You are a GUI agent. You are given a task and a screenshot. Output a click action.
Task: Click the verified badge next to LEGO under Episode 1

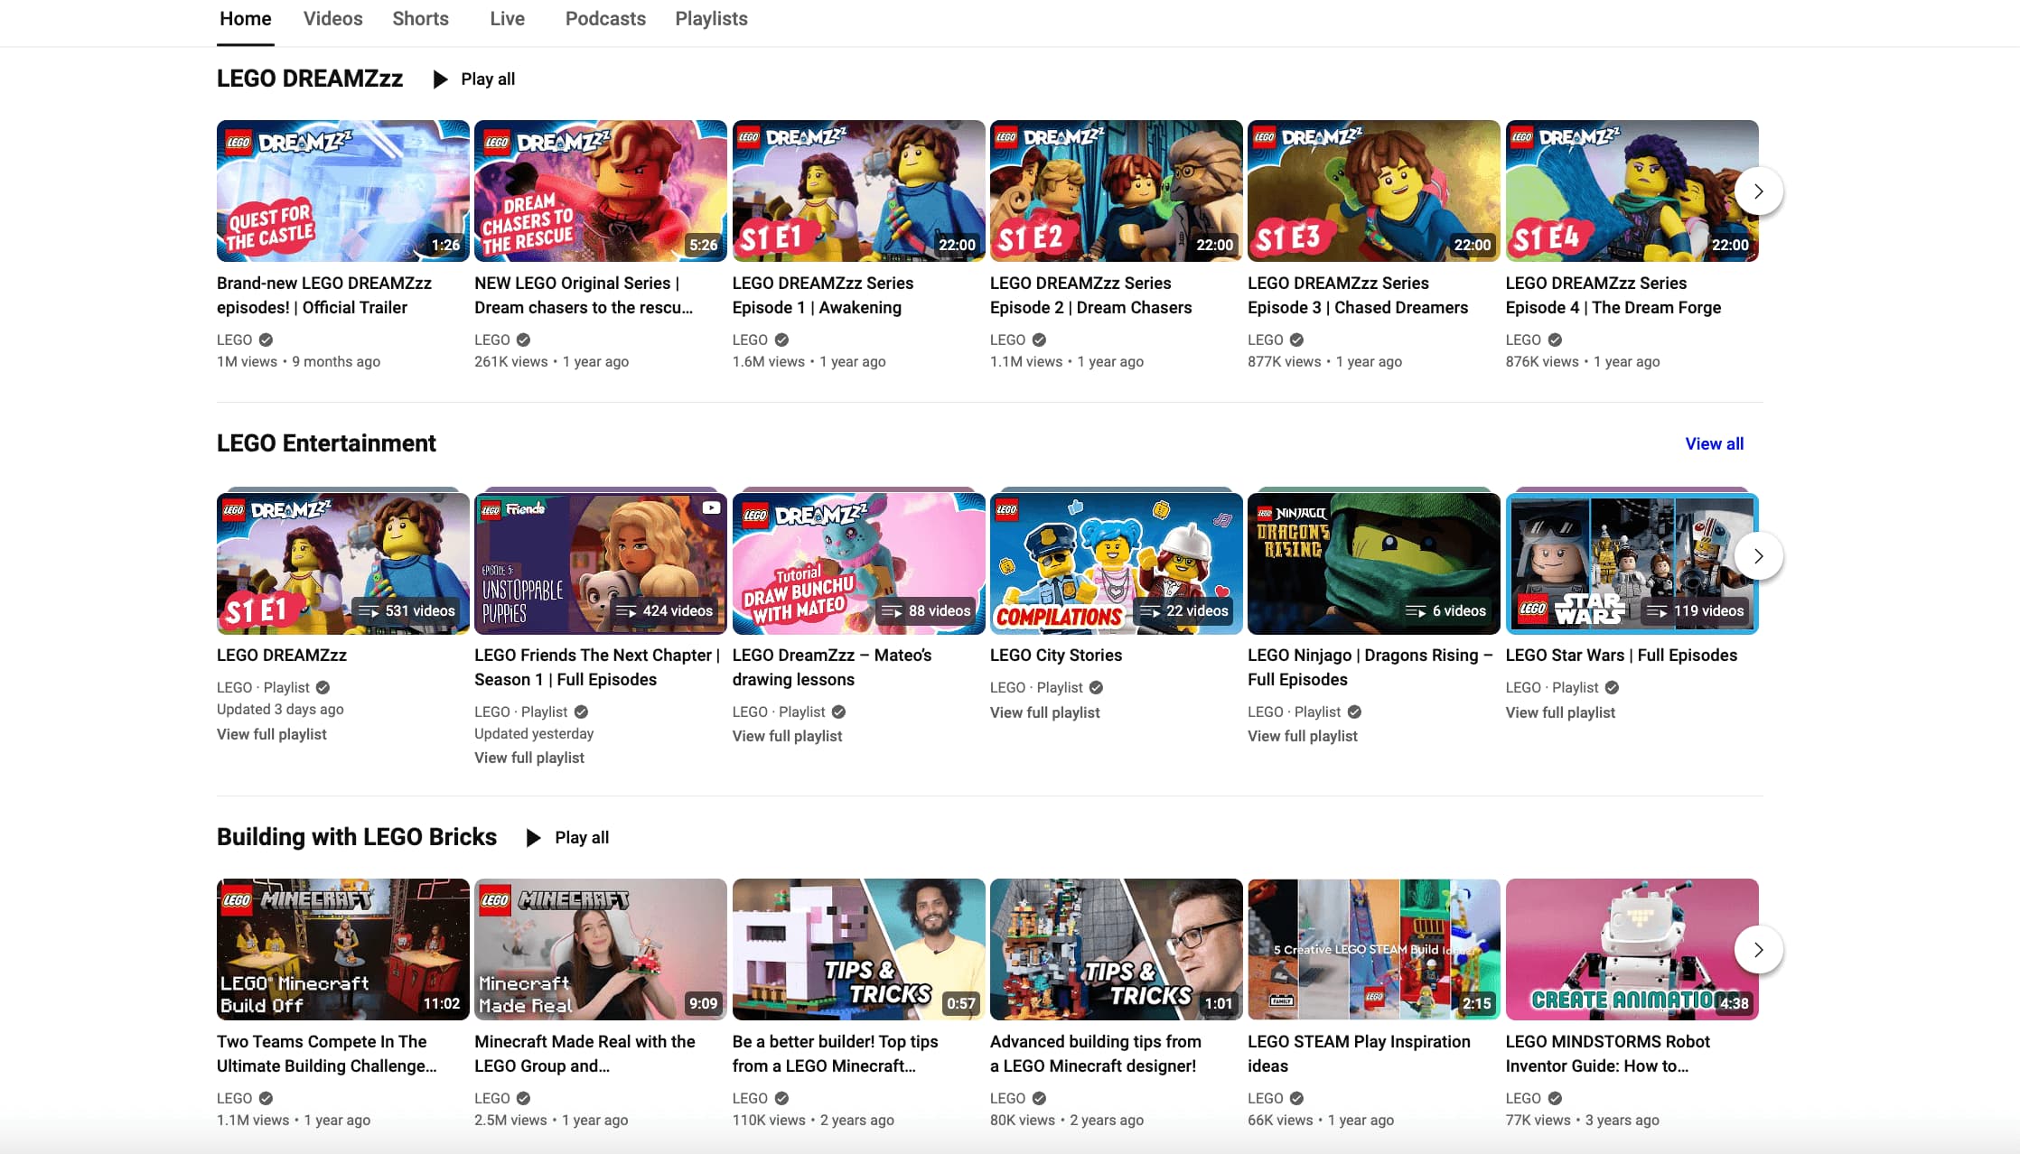(782, 340)
